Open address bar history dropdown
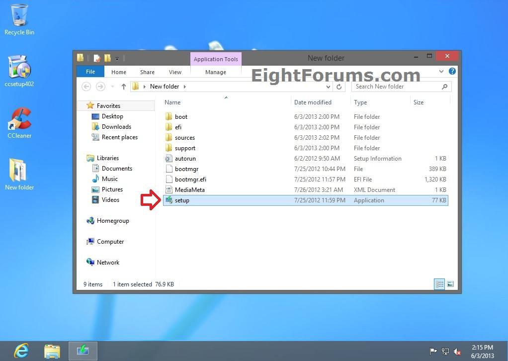The height and width of the screenshot is (361, 508). [328, 87]
